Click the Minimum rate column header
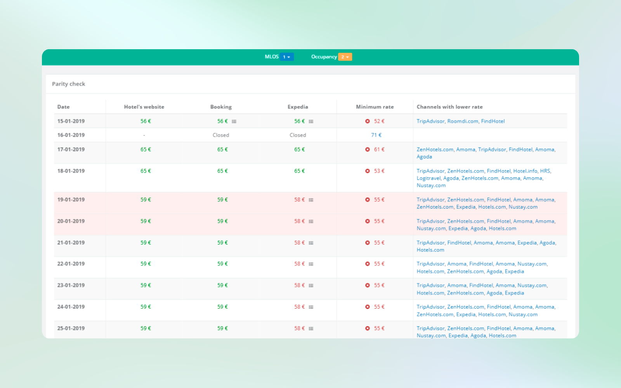 click(x=375, y=107)
